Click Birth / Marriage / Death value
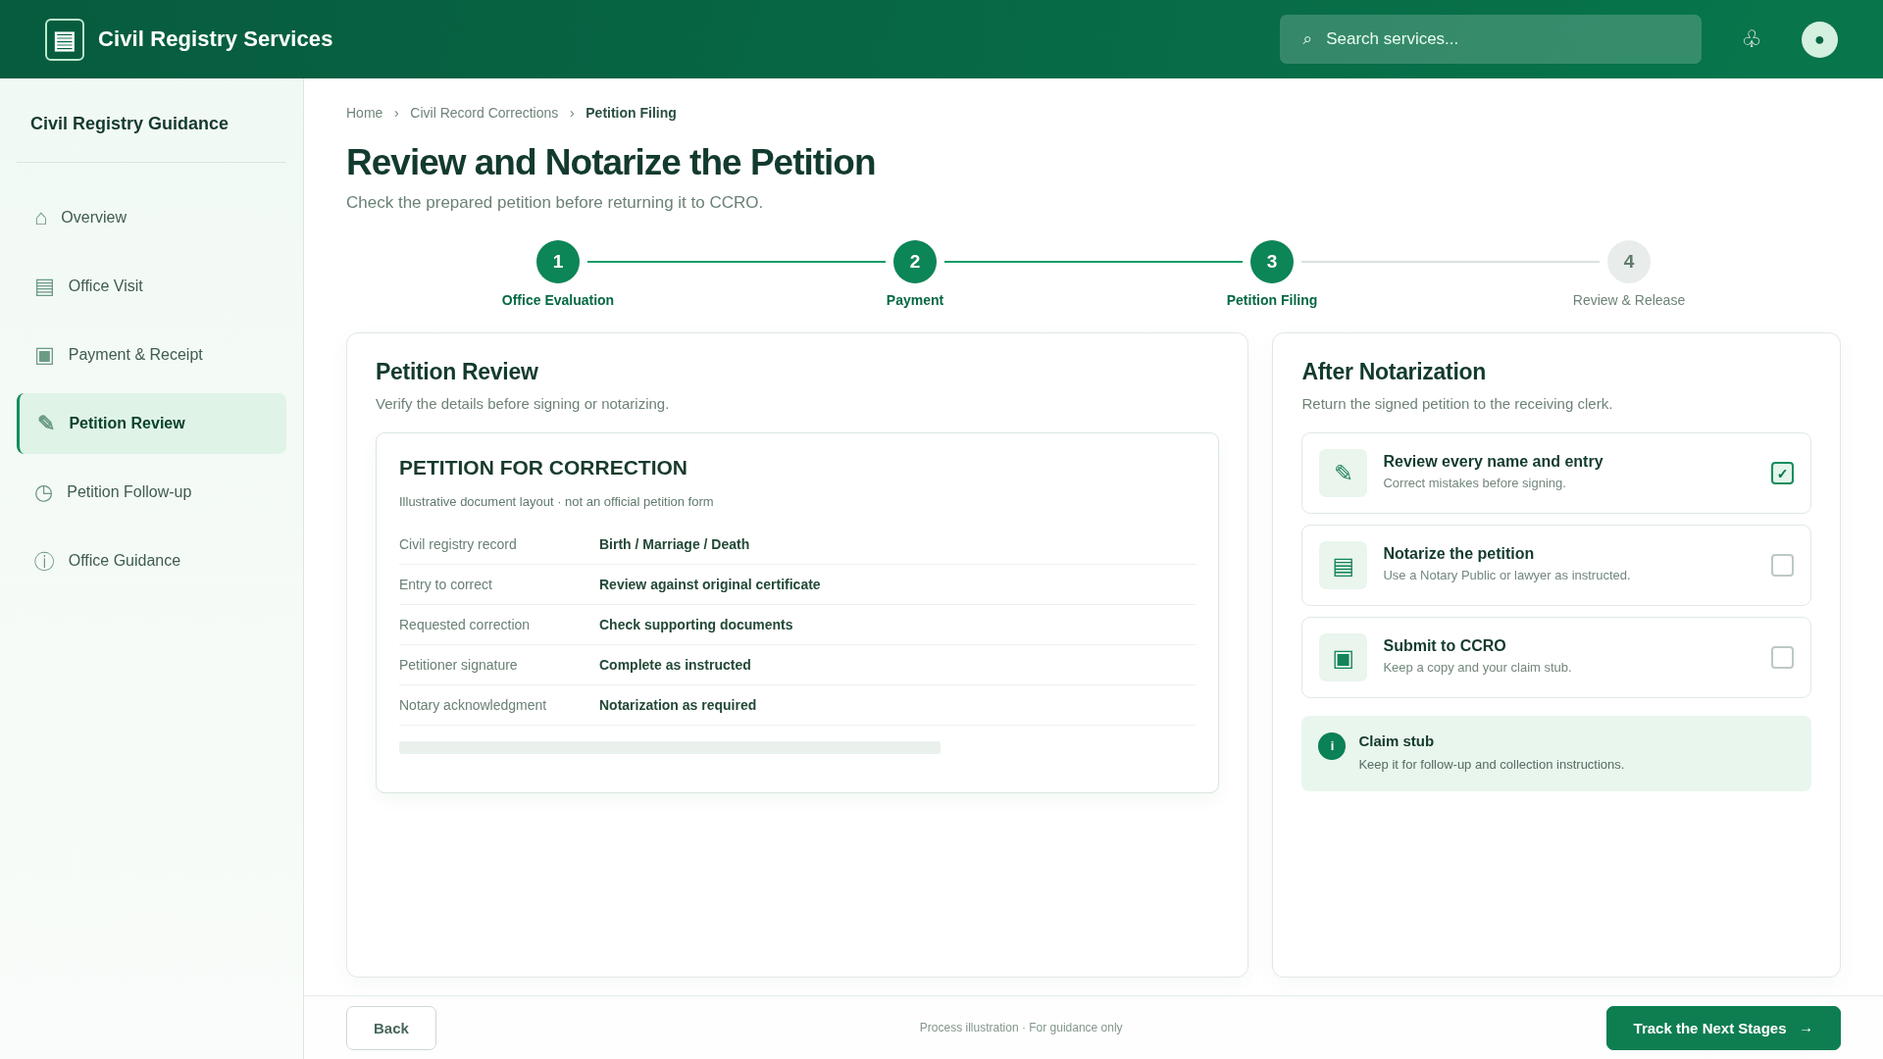 coord(674,544)
